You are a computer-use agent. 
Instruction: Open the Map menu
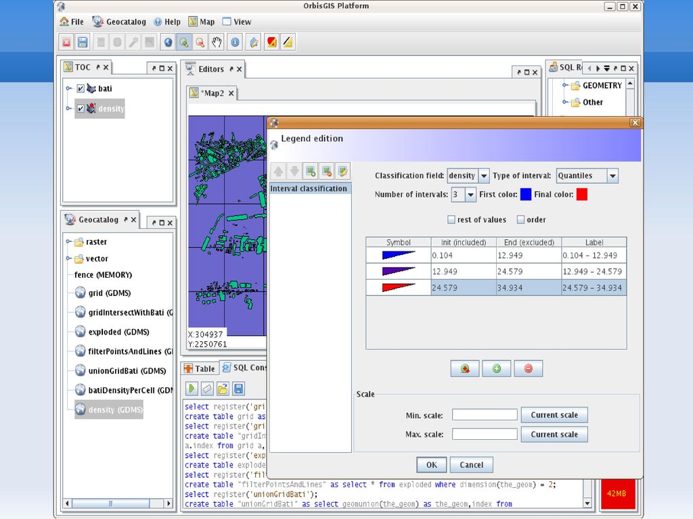coord(202,22)
